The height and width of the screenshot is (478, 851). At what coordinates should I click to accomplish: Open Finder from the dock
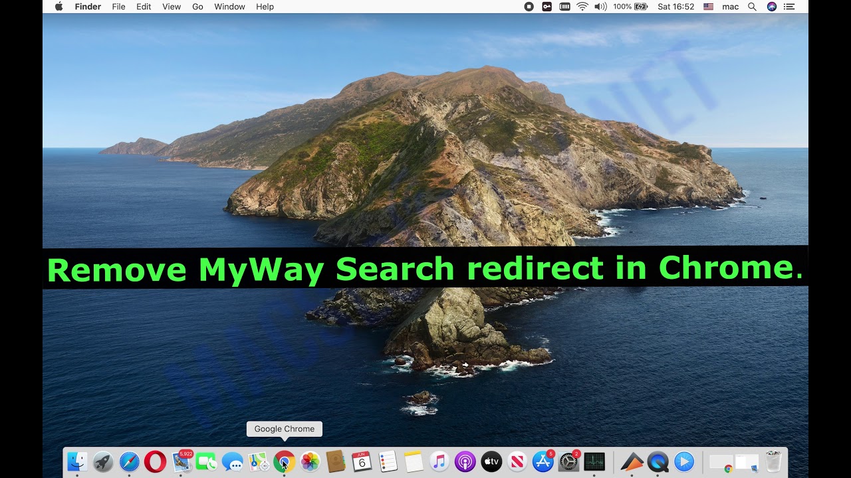(77, 461)
